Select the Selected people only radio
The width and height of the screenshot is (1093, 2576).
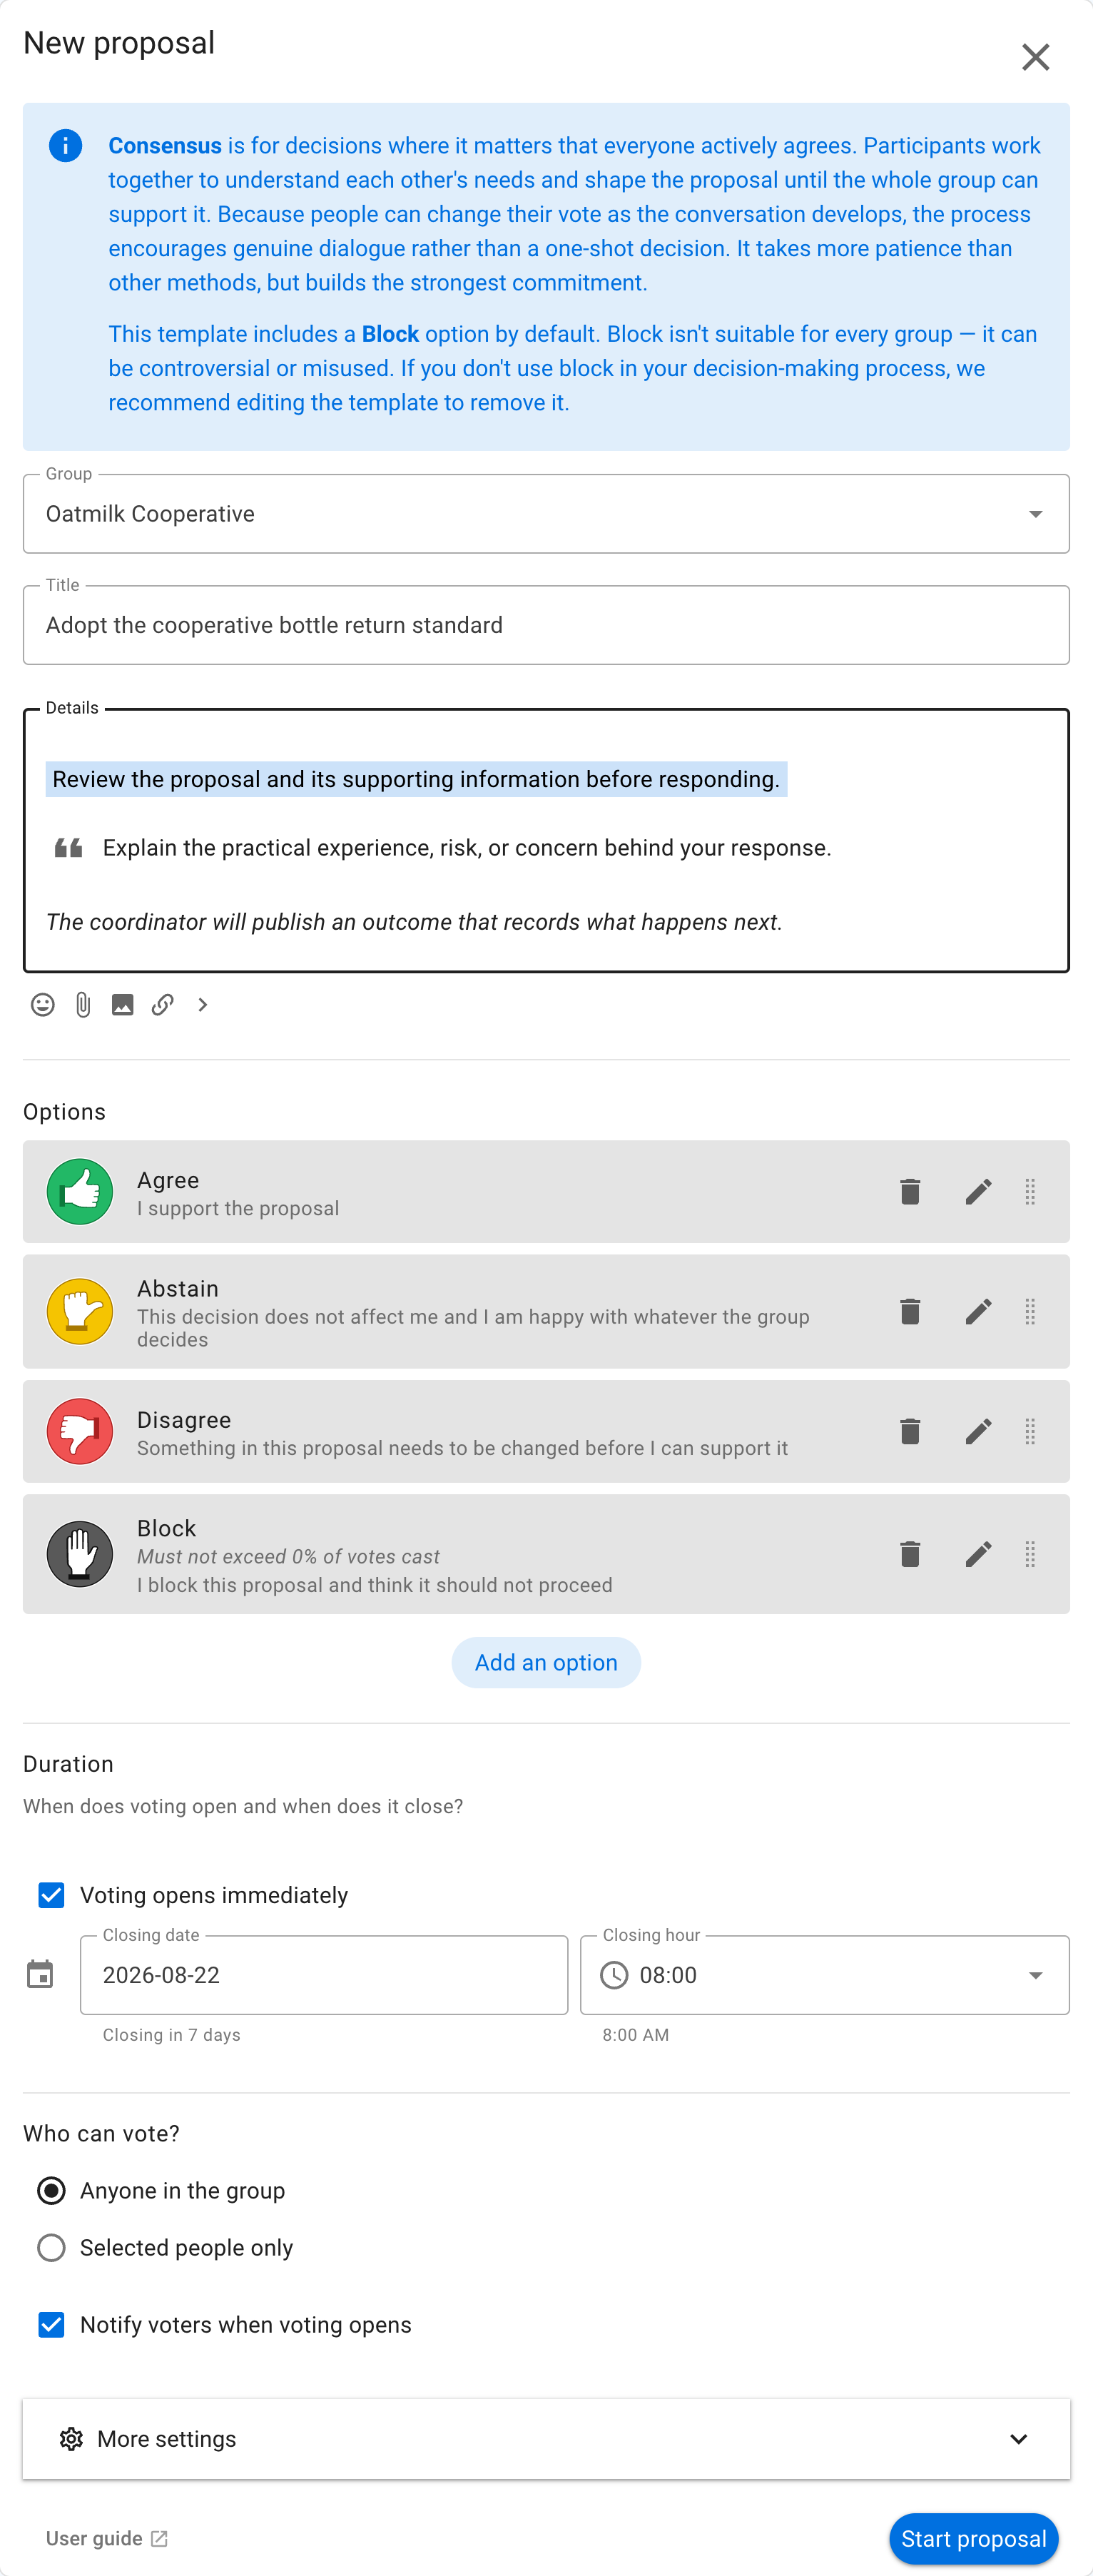click(51, 2247)
